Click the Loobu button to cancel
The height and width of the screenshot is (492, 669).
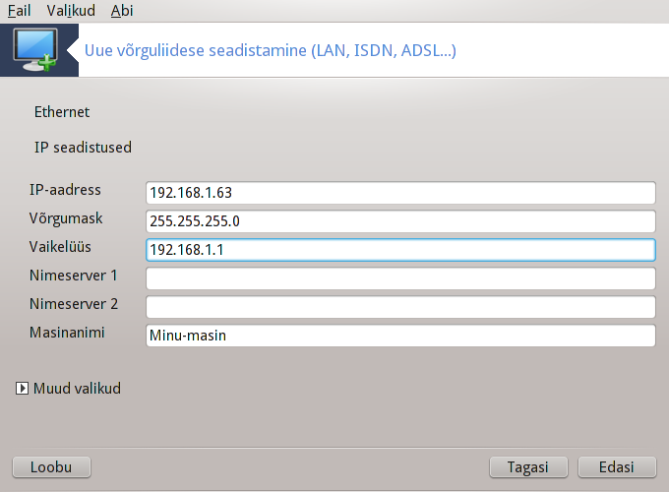tap(51, 466)
